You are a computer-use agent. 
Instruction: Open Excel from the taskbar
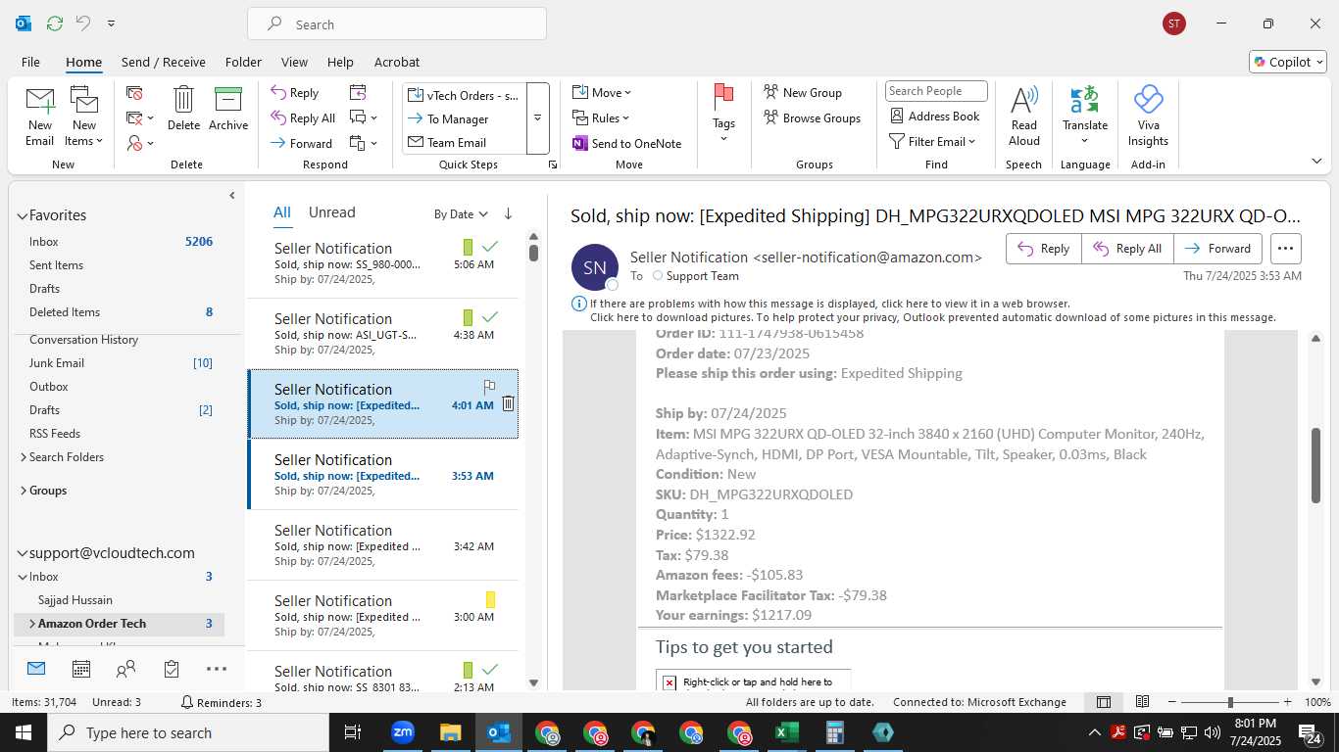(787, 732)
